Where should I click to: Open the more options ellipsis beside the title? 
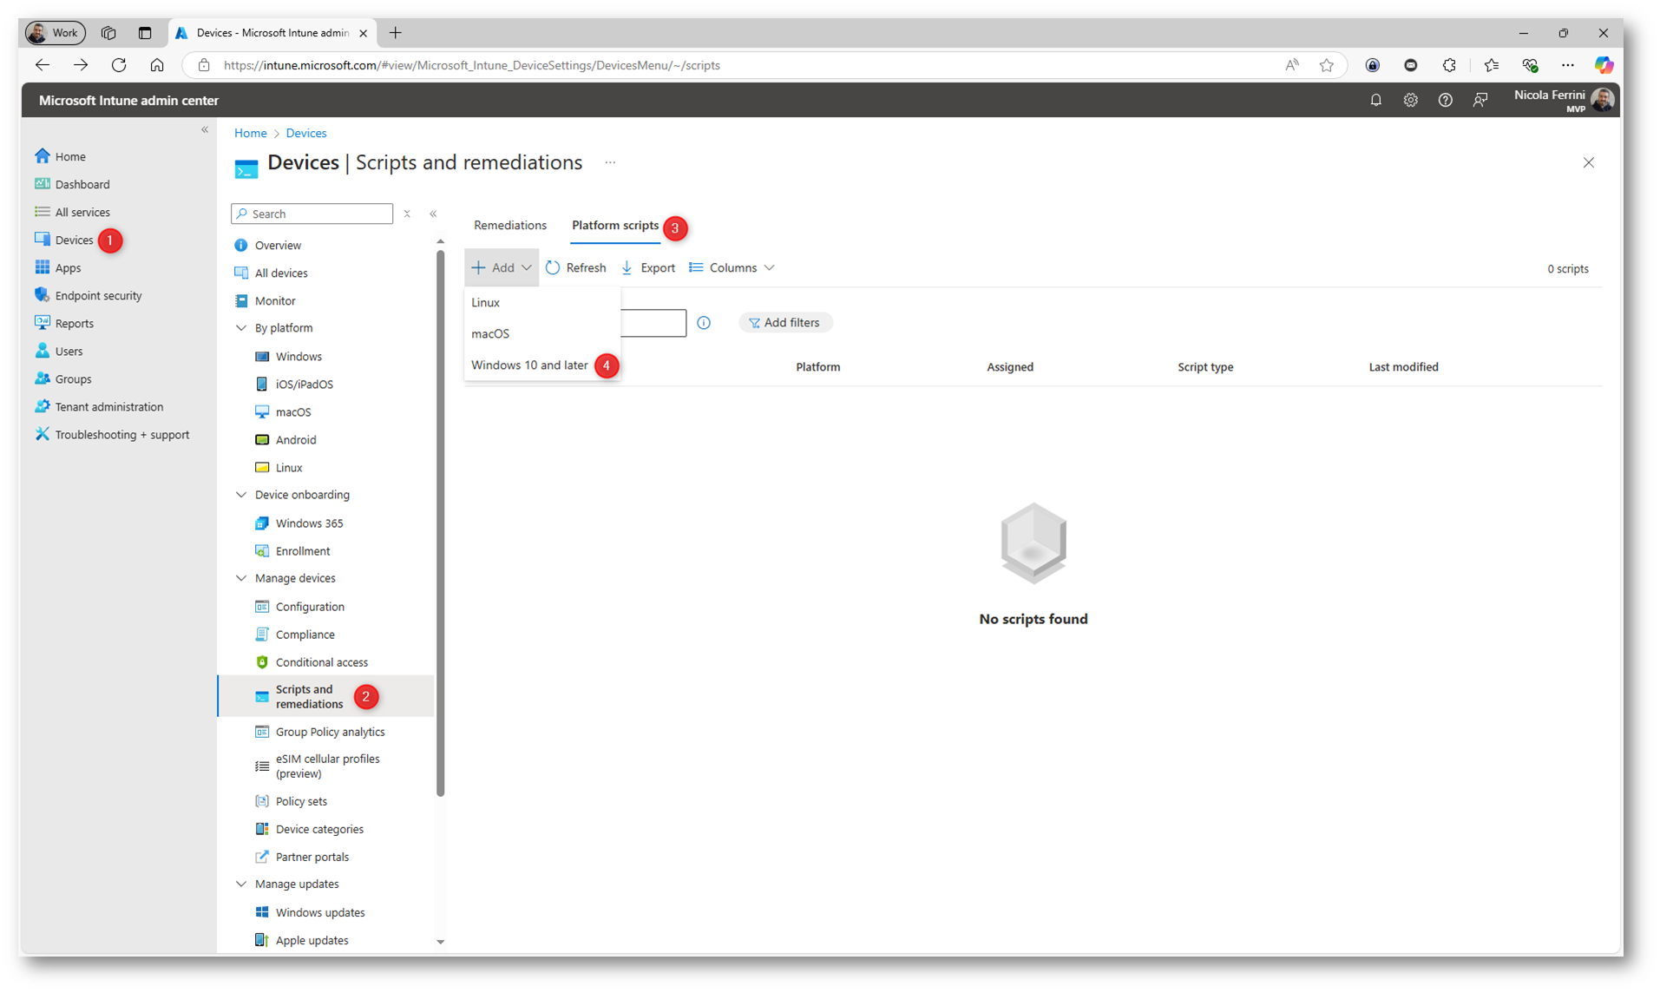(610, 163)
